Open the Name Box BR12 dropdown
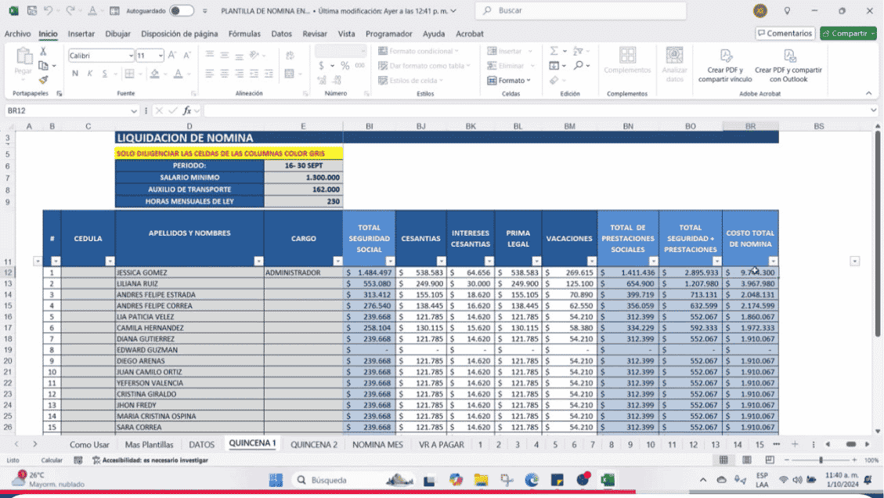The width and height of the screenshot is (884, 498). [x=134, y=111]
